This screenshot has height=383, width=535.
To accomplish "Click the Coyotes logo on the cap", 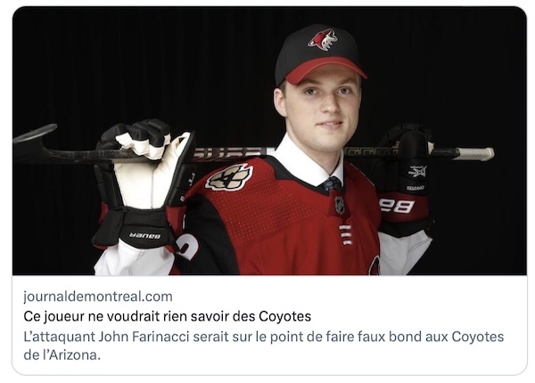I will coord(323,40).
